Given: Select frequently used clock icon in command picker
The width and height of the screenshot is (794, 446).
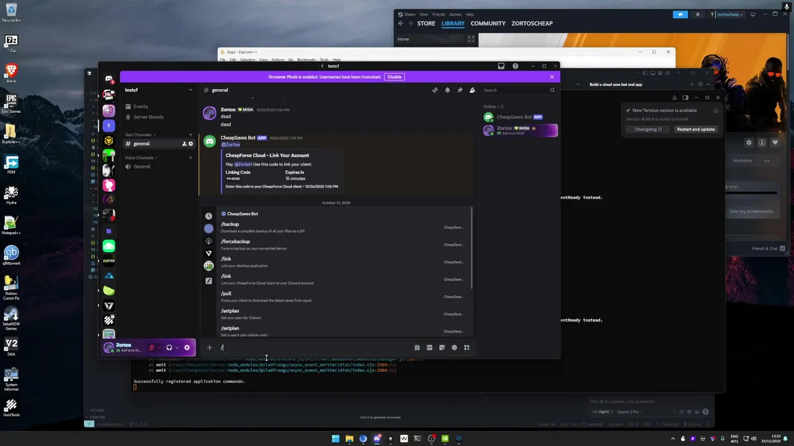Looking at the screenshot, I should click(208, 216).
